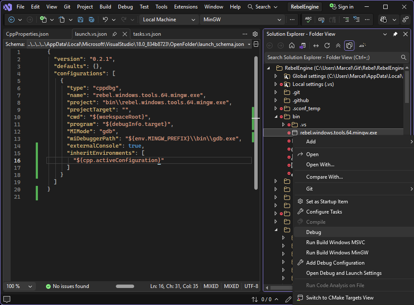Choose Run Build Windows MinGW
Image resolution: width=414 pixels, height=305 pixels.
pyautogui.click(x=354, y=253)
